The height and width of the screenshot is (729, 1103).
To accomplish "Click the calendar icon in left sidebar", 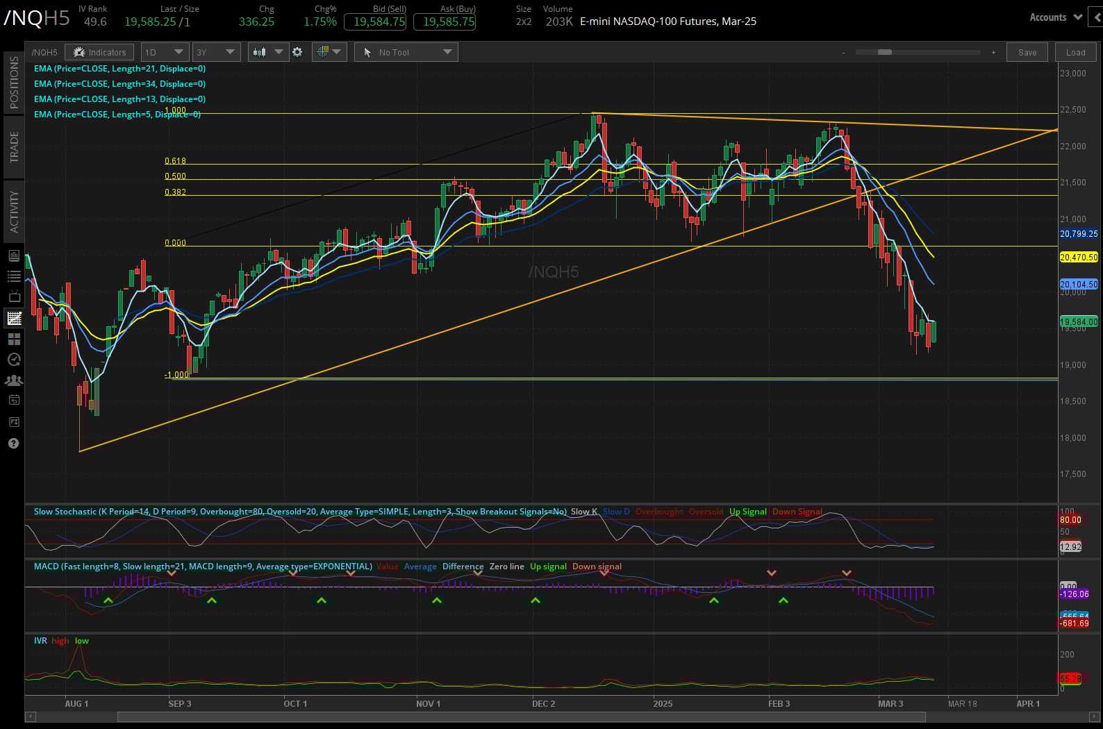I will tap(13, 400).
